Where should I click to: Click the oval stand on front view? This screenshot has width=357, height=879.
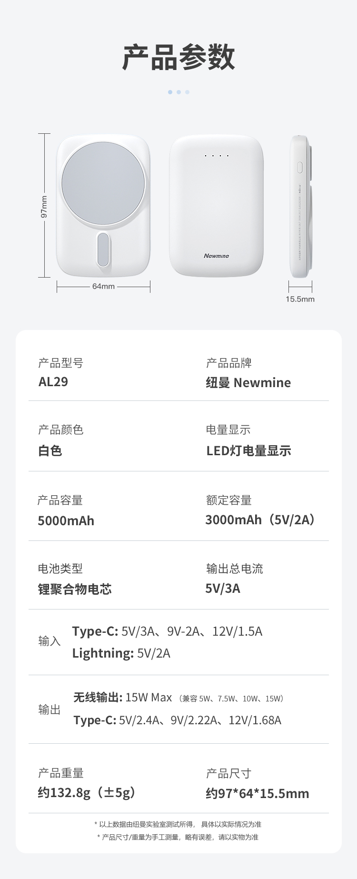pos(103,250)
